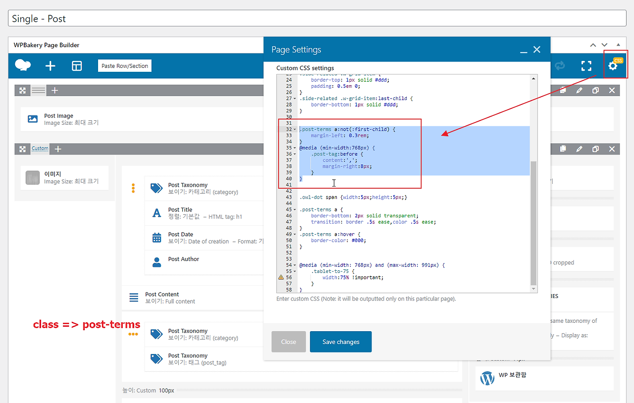Add column to the Post Image row
The image size is (634, 403).
tap(55, 91)
